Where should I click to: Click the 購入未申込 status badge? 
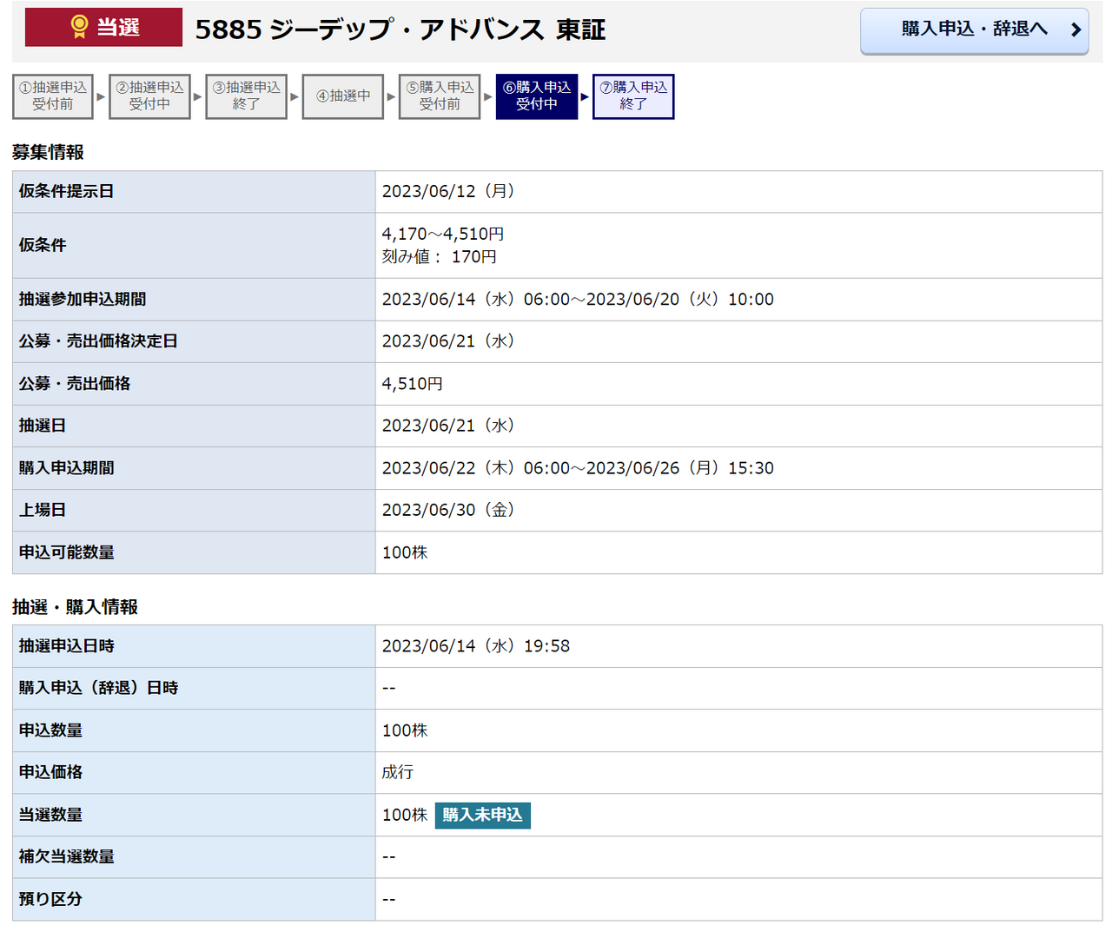pos(482,815)
